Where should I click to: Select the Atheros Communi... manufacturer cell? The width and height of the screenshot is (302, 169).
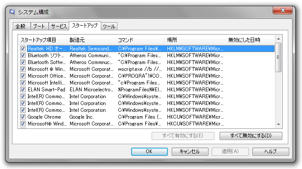[91, 55]
